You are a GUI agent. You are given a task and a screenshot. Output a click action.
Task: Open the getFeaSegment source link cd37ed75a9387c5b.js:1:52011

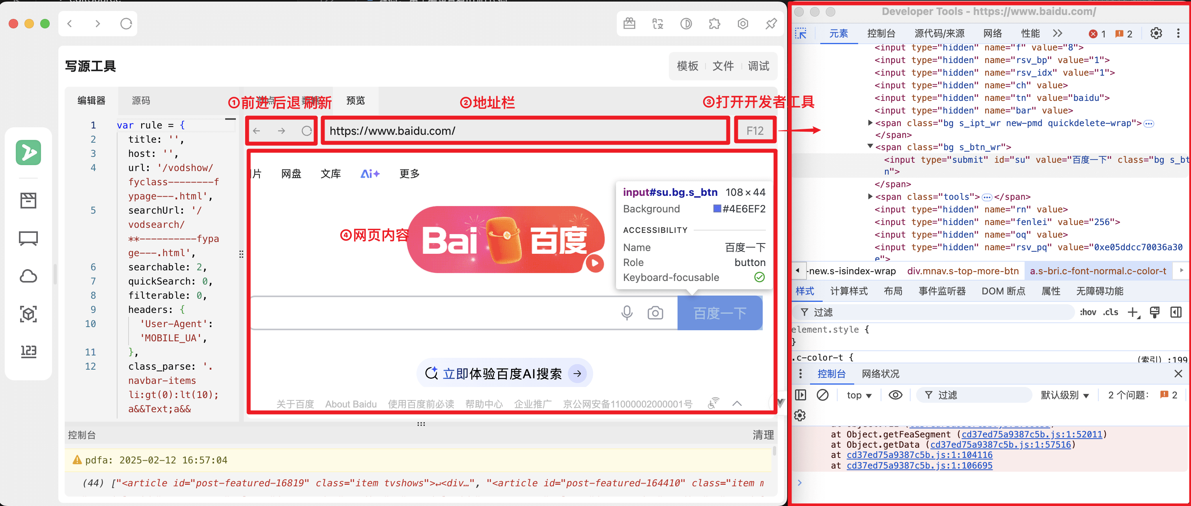tap(1032, 434)
